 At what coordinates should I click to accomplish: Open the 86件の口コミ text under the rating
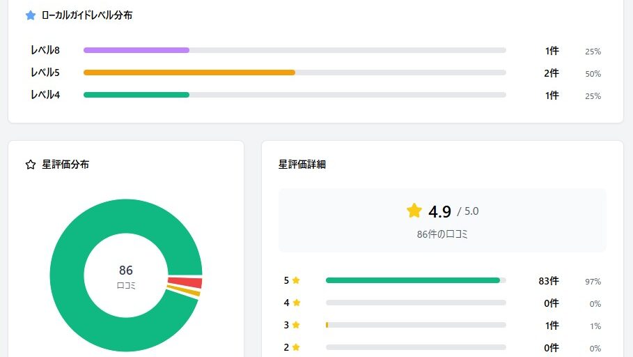442,234
